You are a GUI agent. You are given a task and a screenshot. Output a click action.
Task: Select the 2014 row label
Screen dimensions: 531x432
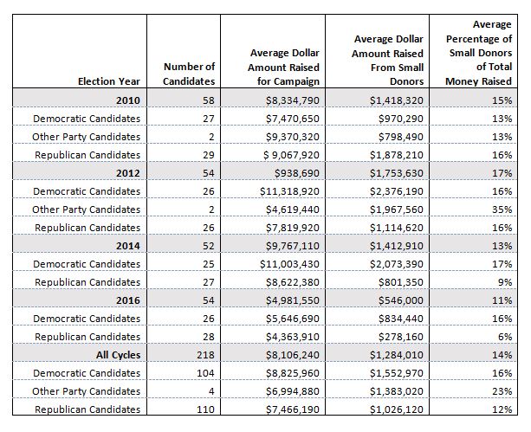click(128, 246)
